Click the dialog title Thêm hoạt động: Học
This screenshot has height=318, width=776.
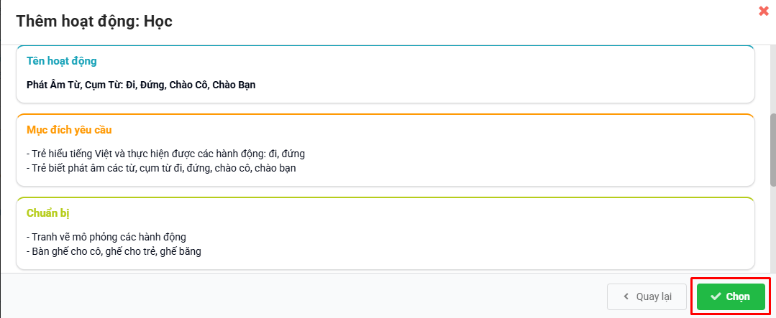(94, 22)
